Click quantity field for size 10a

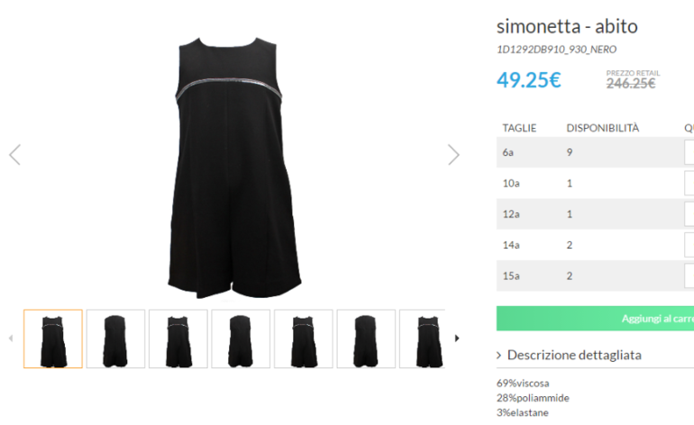(x=689, y=183)
